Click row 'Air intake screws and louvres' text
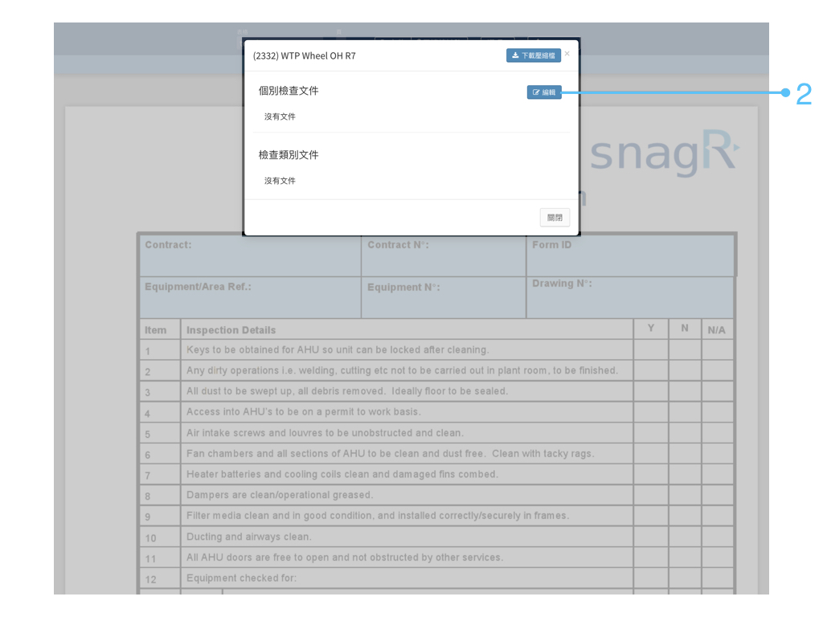This screenshot has width=823, height=617. [325, 433]
